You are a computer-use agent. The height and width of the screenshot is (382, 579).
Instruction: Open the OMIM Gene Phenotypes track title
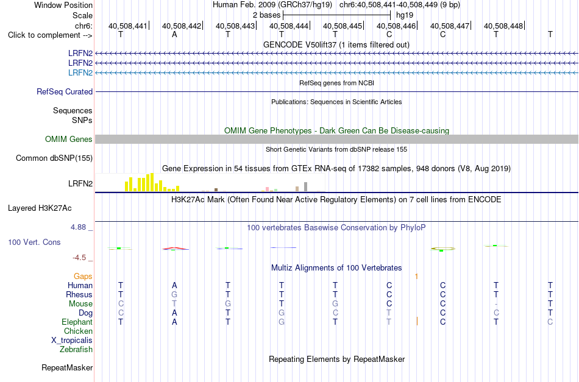pos(336,130)
